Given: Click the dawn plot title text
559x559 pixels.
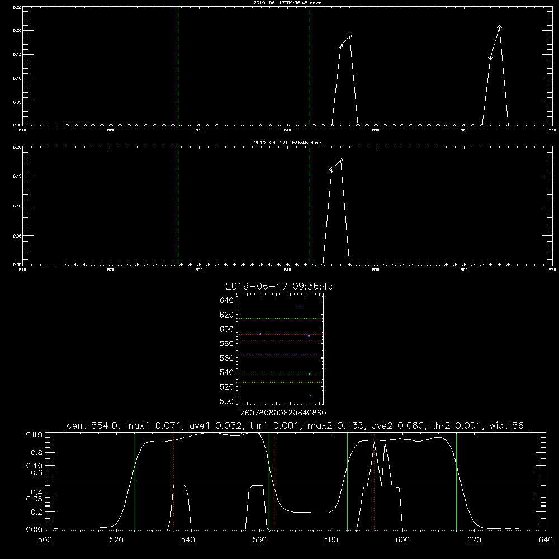Looking at the screenshot, I should [287, 3].
